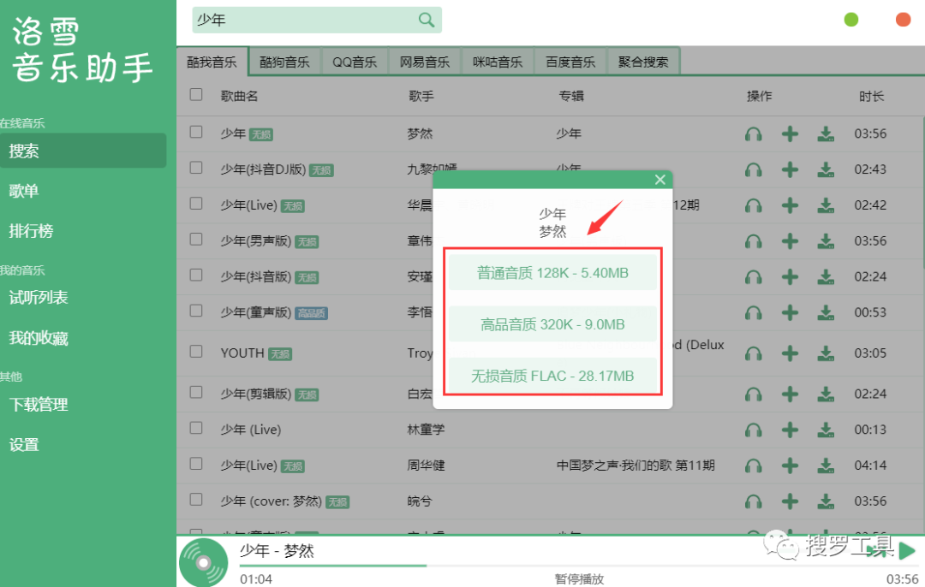Play YOUTH row headphone icon
This screenshot has width=925, height=587.
click(x=754, y=353)
